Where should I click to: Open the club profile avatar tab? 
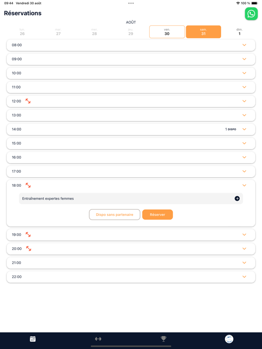(x=229, y=339)
